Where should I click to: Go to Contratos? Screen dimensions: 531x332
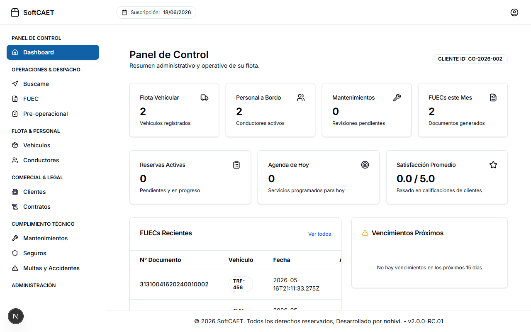coord(53,207)
